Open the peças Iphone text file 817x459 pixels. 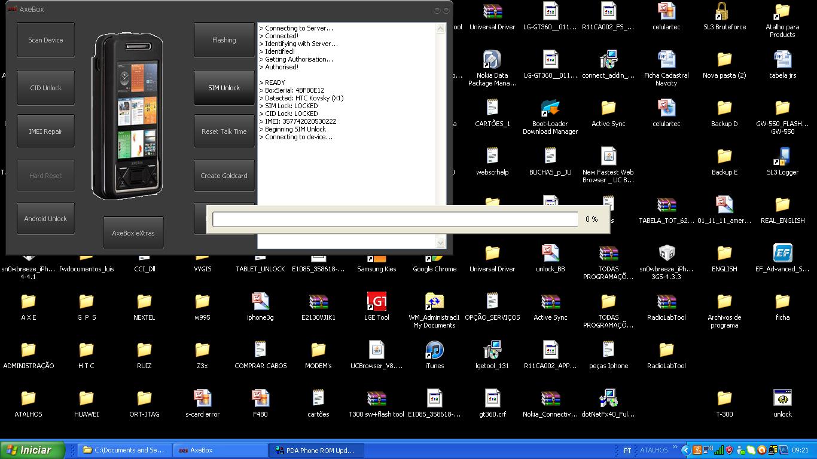(608, 355)
